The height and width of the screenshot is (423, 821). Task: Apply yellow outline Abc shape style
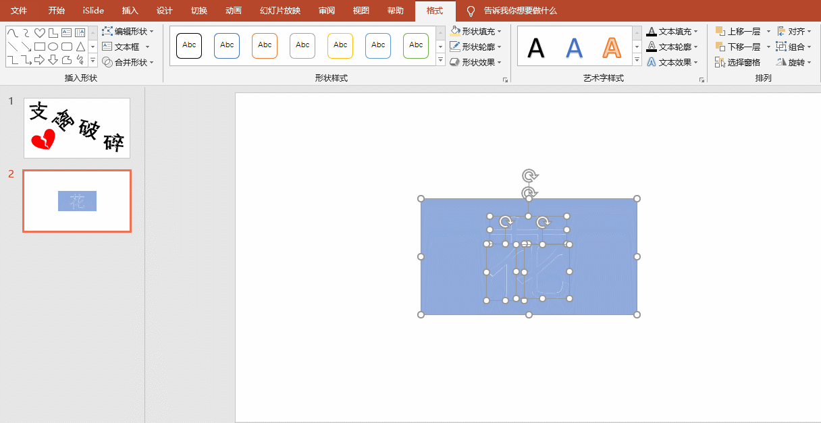[340, 45]
